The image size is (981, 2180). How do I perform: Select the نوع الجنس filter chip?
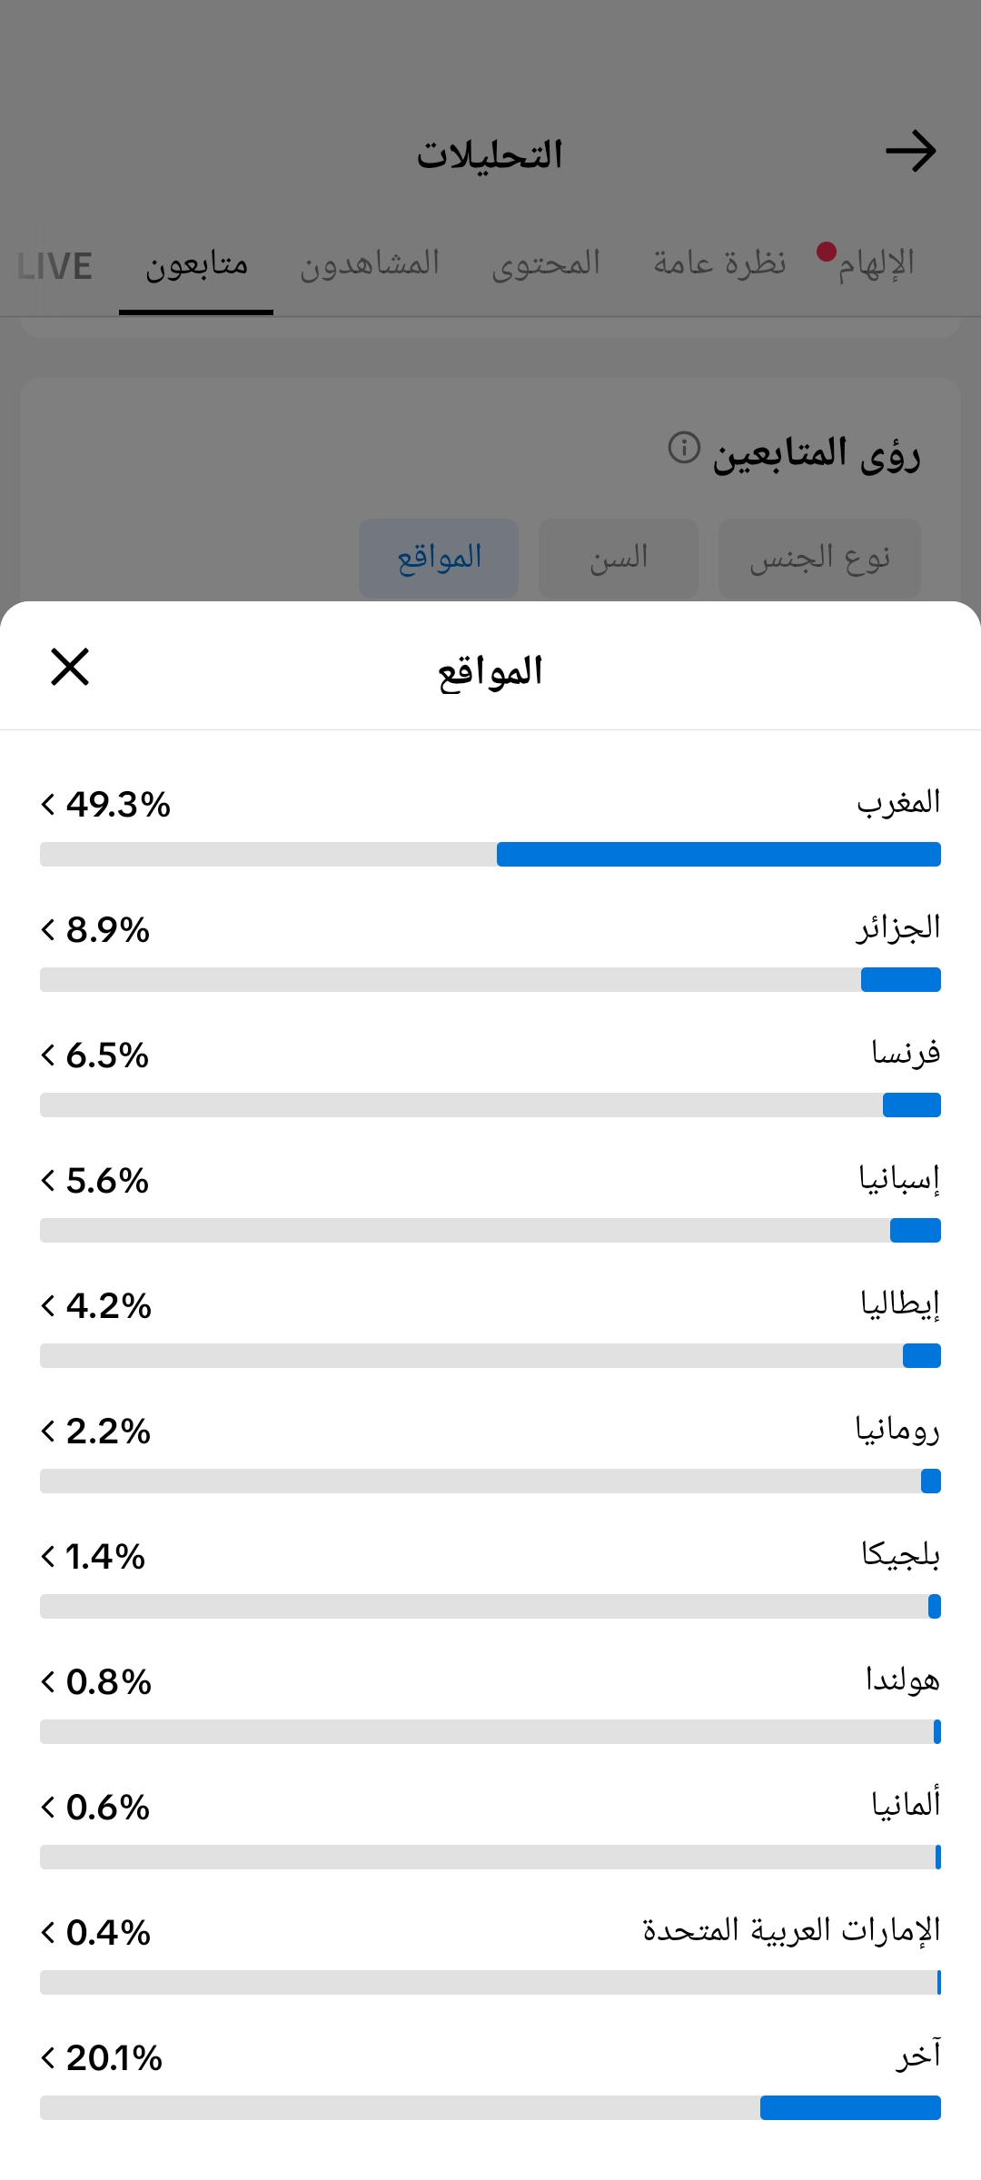coord(819,558)
